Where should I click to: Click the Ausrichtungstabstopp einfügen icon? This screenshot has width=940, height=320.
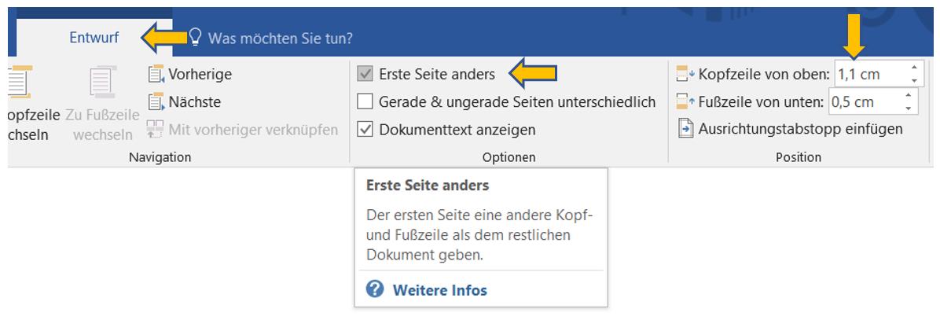point(685,128)
